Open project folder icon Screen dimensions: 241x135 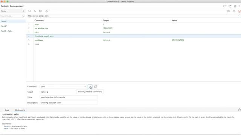click(230, 6)
